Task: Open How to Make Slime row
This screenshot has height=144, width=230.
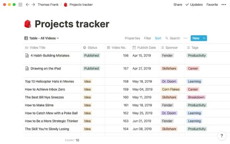Action: (39, 105)
